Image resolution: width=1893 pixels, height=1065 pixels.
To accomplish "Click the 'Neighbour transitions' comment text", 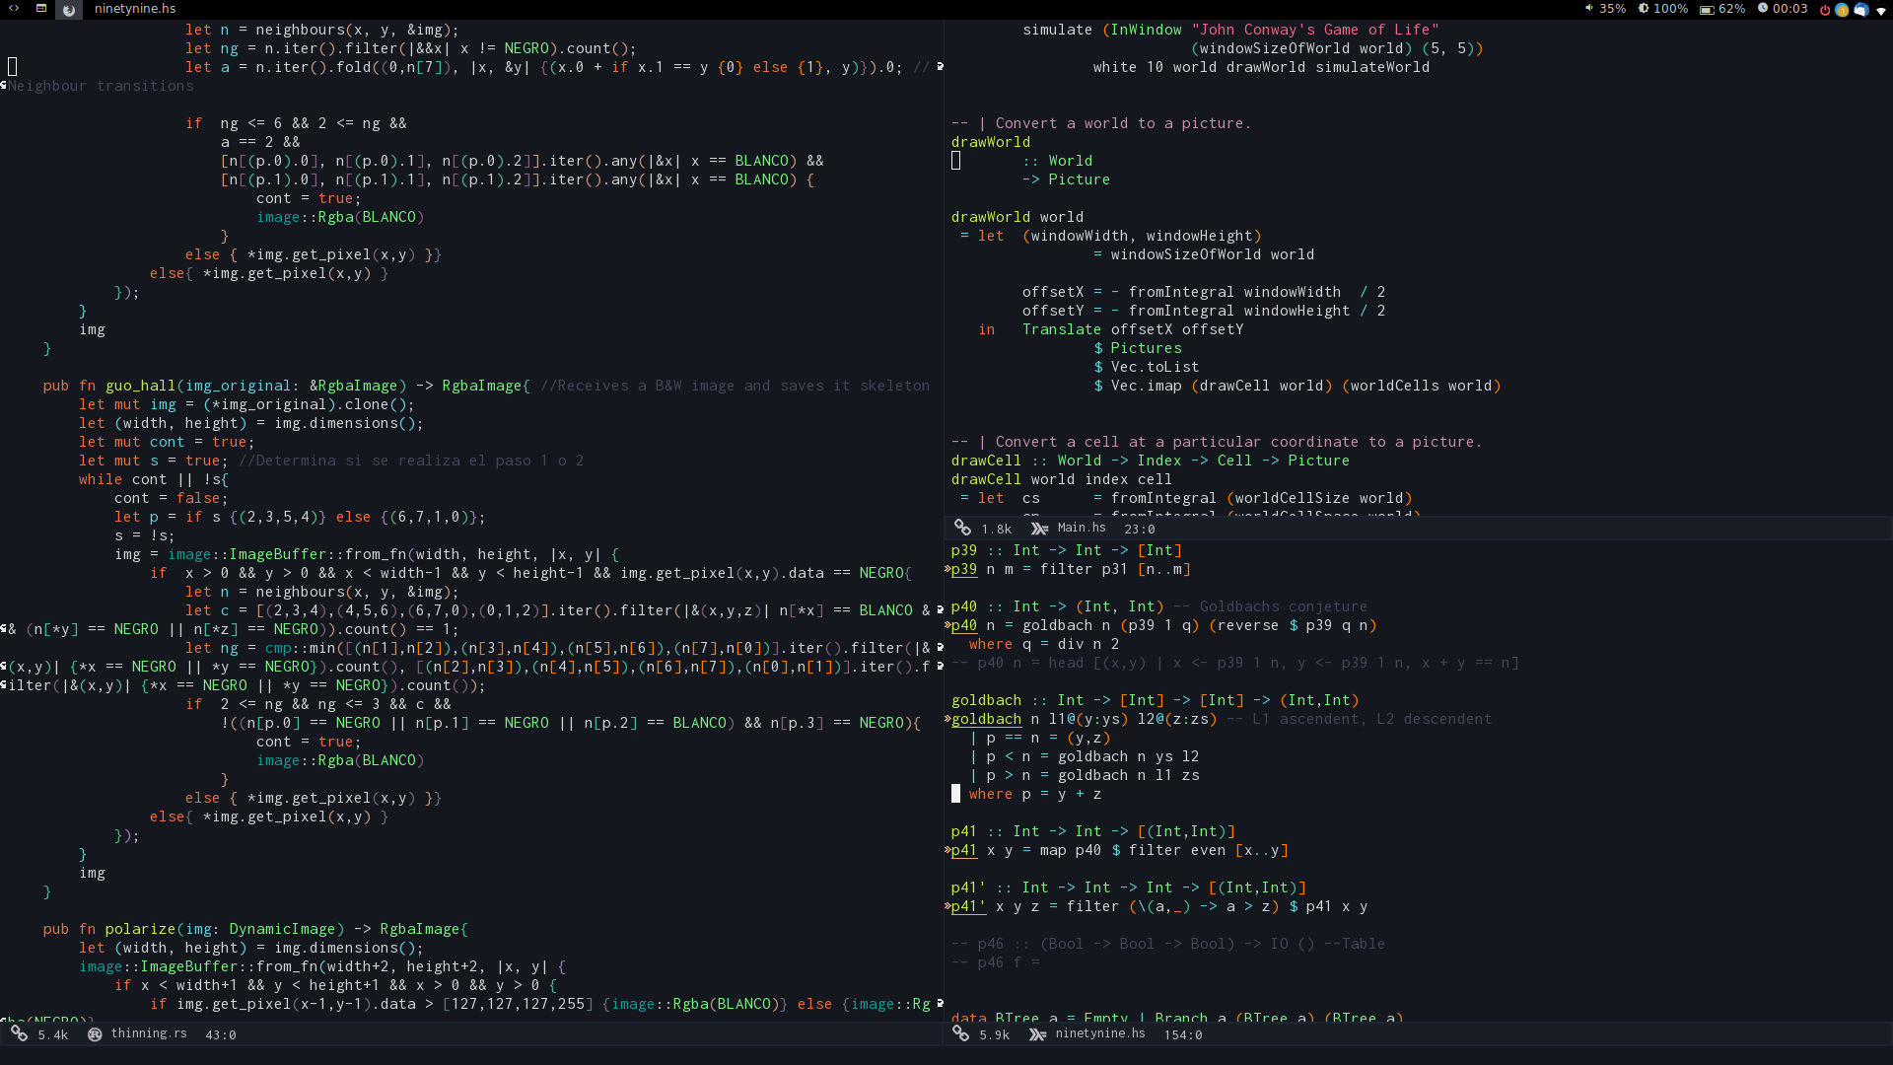I will [101, 86].
